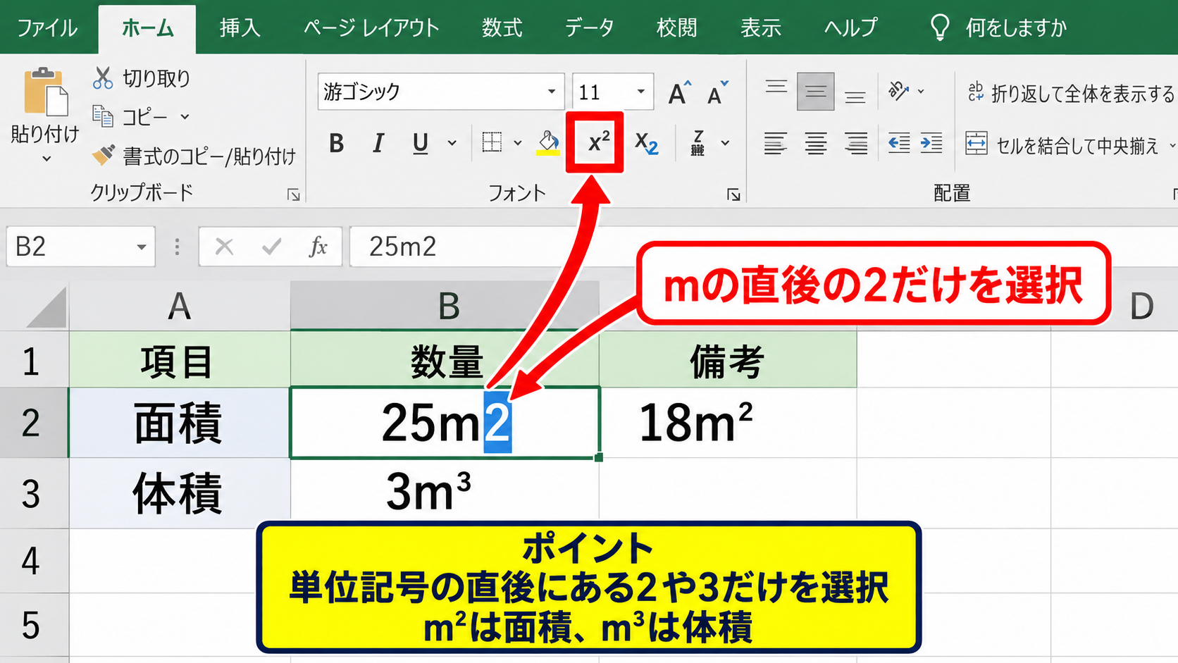Click the fx insert function icon
The height and width of the screenshot is (663, 1178).
point(318,247)
